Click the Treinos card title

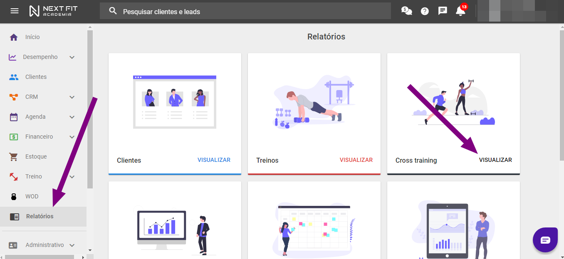coord(267,160)
